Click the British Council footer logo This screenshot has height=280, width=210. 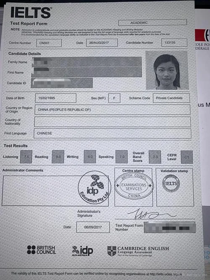click(42, 250)
